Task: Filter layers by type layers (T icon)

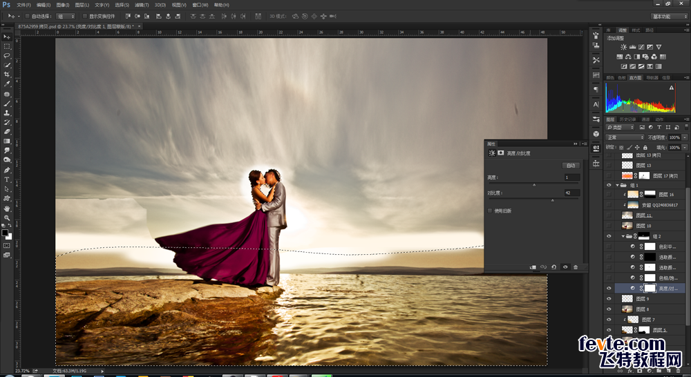Action: point(659,127)
